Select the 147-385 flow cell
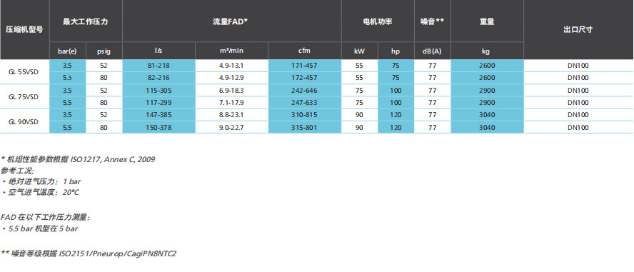 (x=159, y=115)
